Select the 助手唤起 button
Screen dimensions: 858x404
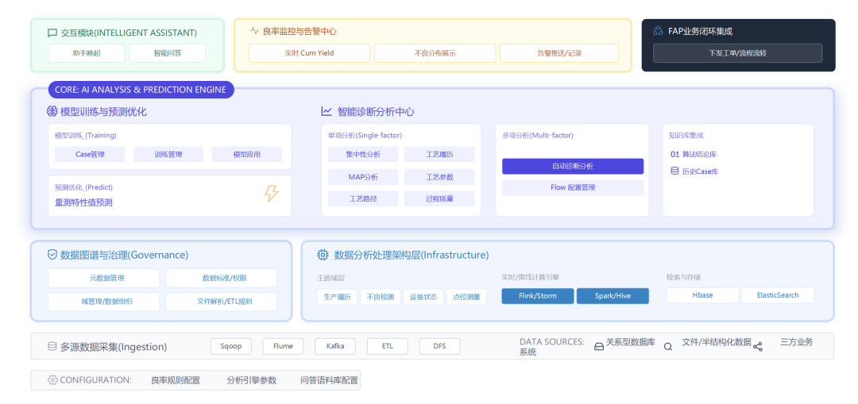(87, 53)
